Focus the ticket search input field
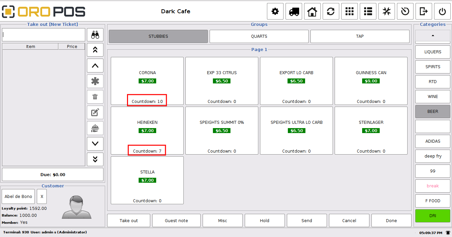Image resolution: width=452 pixels, height=237 pixels. tap(43, 35)
